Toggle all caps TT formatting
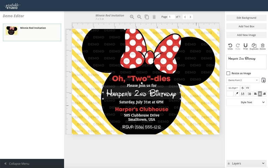Viewport: 268px width, 168px height. click(x=247, y=88)
